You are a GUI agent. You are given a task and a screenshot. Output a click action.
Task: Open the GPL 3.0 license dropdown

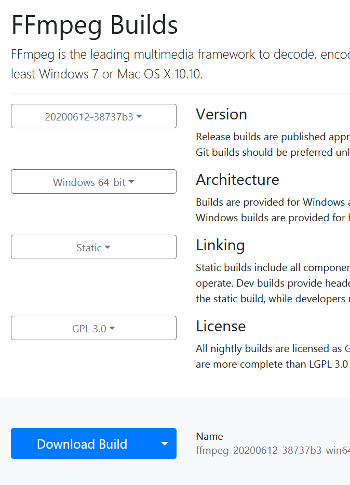(x=93, y=328)
